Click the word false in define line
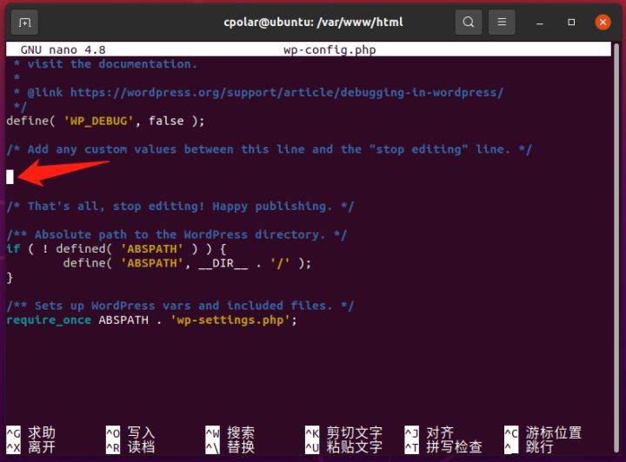626x462 pixels. [x=166, y=121]
